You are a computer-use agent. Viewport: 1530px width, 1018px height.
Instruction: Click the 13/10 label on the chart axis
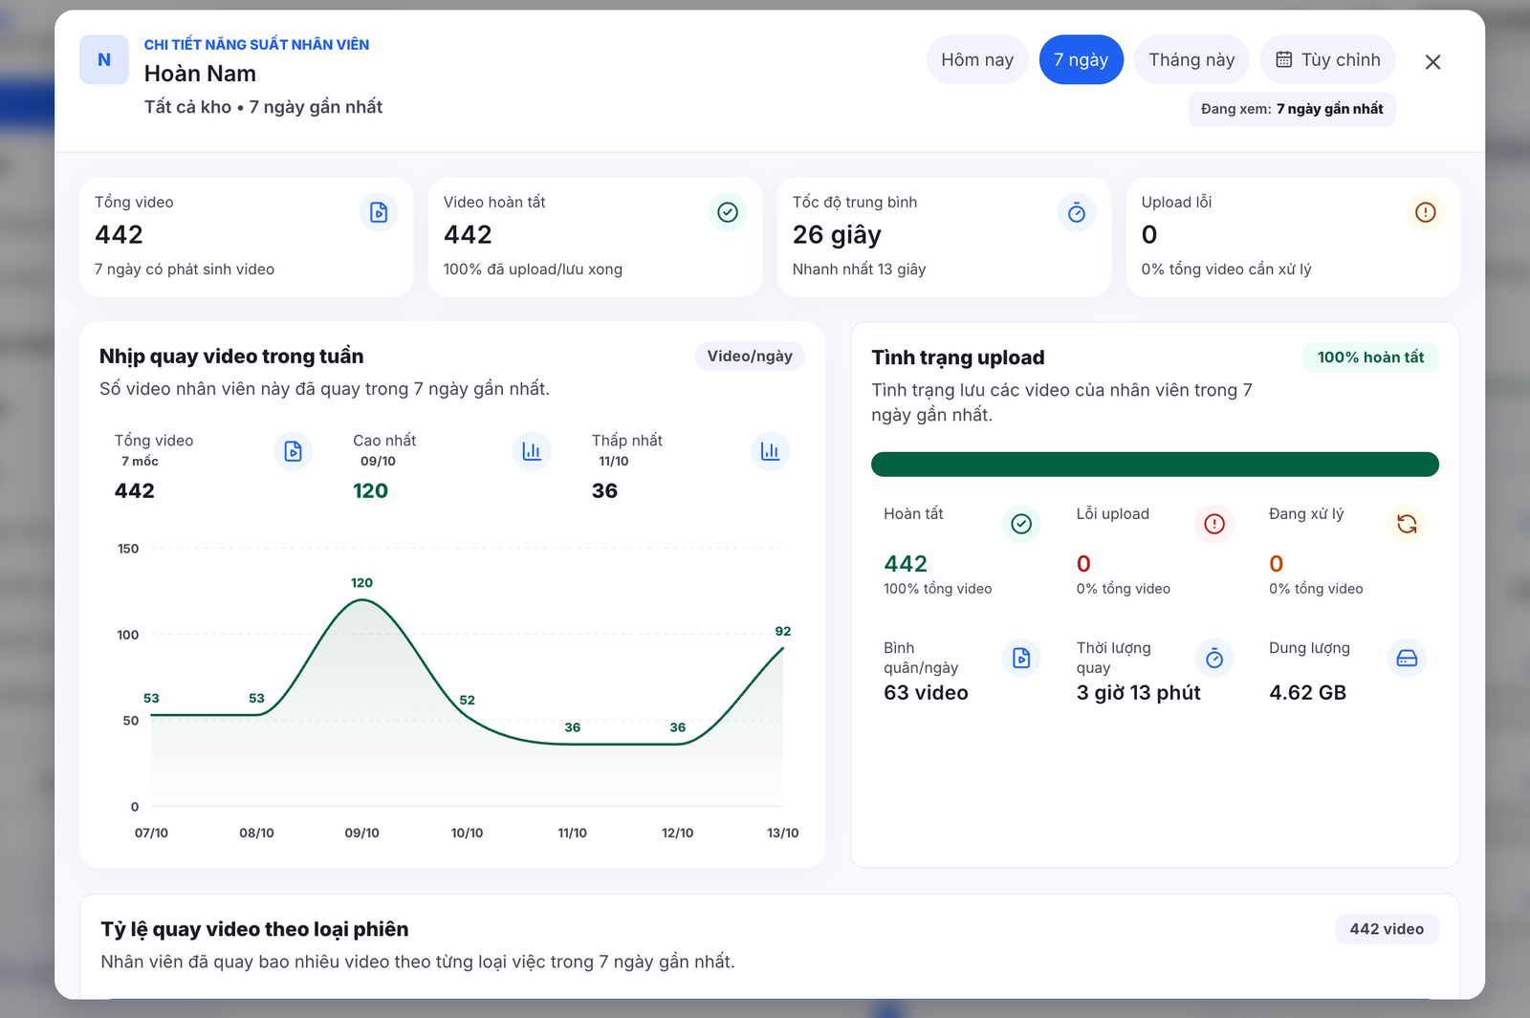pos(782,833)
